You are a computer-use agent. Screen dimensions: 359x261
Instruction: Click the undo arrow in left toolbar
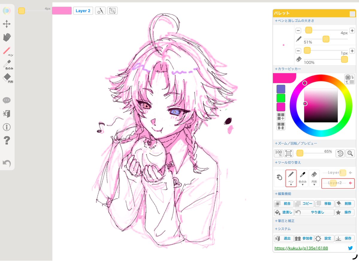point(7,163)
